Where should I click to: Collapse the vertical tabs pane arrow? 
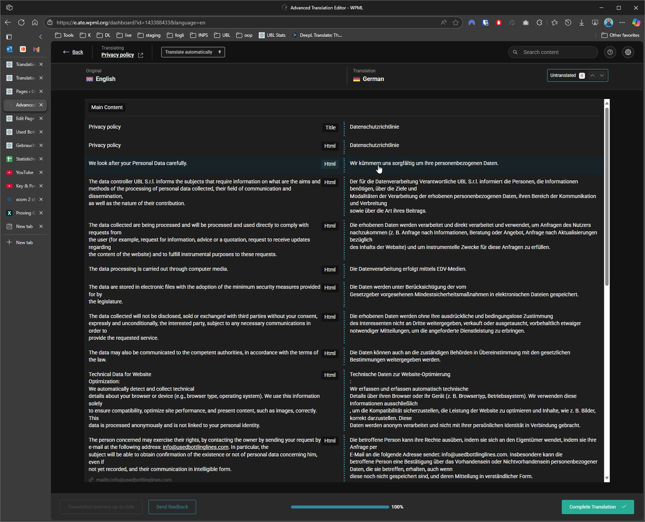click(40, 37)
